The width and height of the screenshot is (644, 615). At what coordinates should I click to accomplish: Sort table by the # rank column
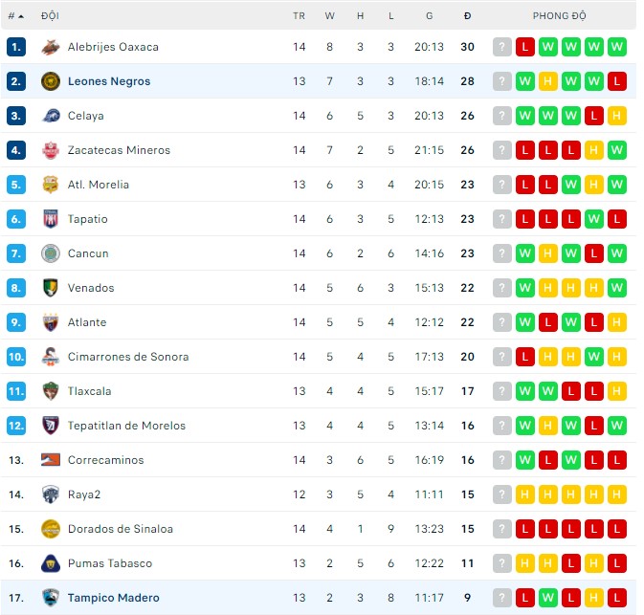click(x=15, y=16)
